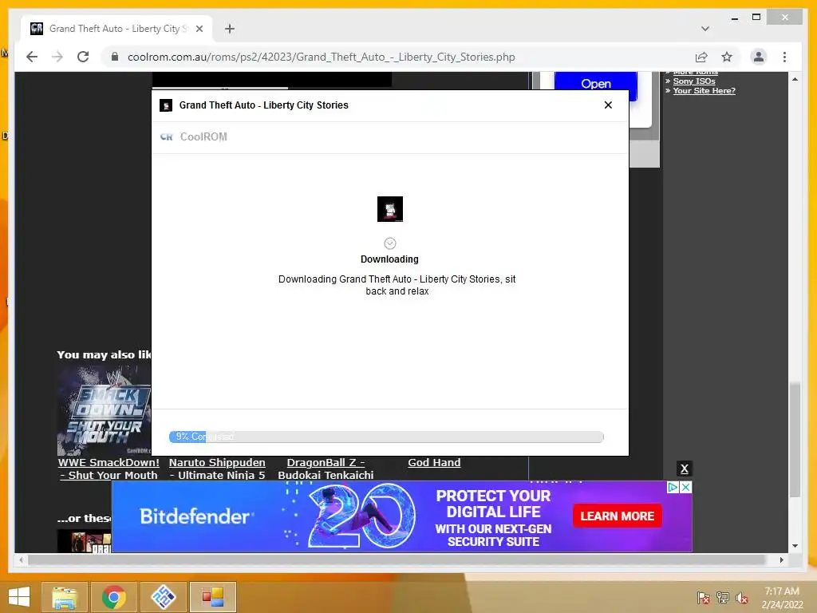817x613 pixels.
Task: Click LEARN MORE on Bitdefender ad
Action: point(617,516)
